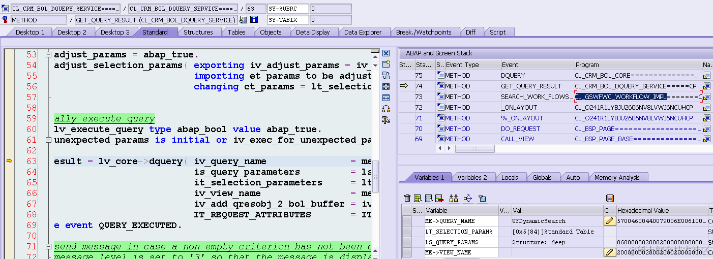Click the swap/replace tool icon in stack sidebar

(386, 75)
